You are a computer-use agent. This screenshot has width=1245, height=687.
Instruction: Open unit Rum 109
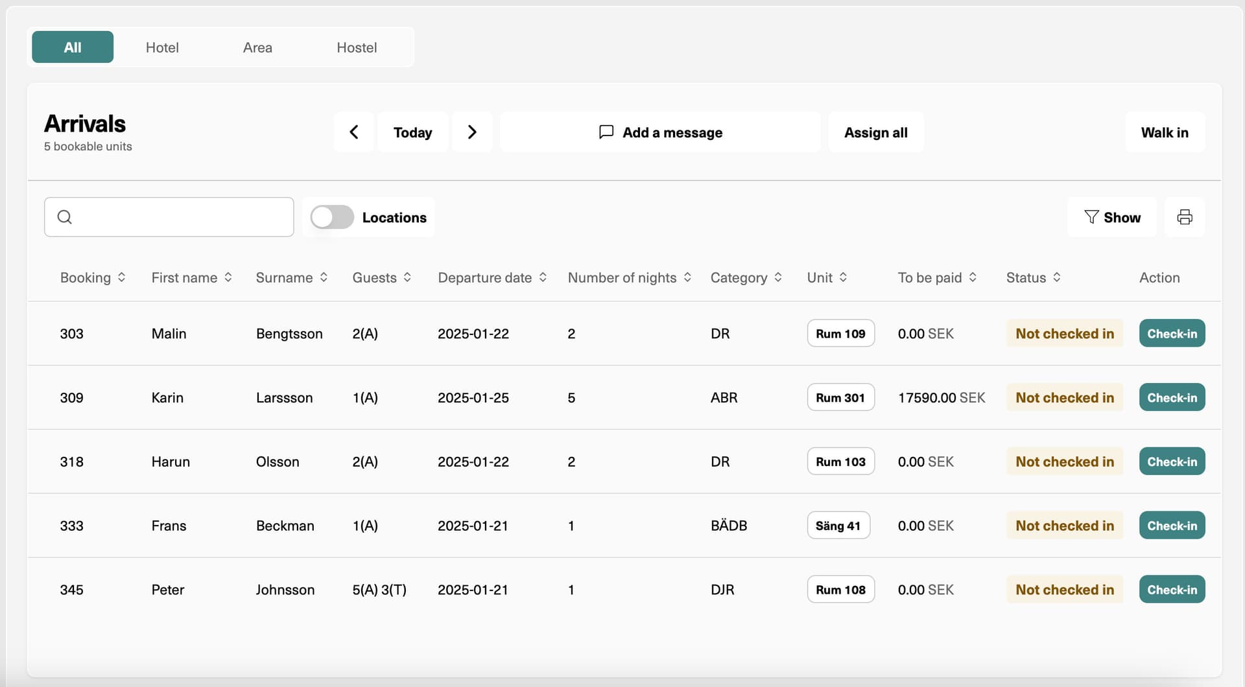840,333
